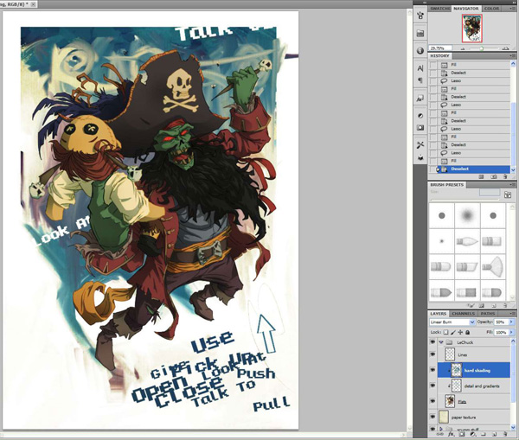Image resolution: width=519 pixels, height=440 pixels.
Task: Switch to the Channels tab
Action: click(463, 313)
